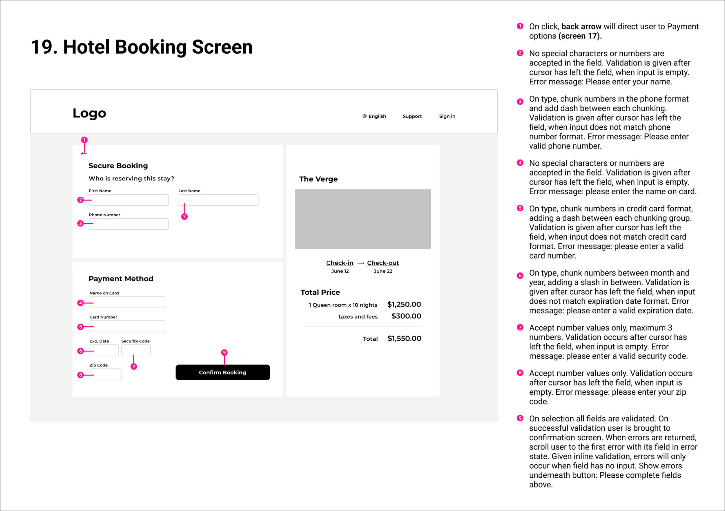Screen dimensions: 725x511
Task: Click the pink annotation marker 9 above the Confirm Booking button
Action: tap(224, 352)
